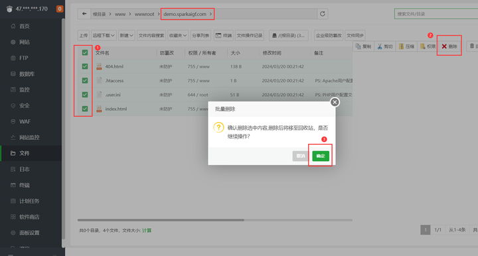Uncheck the index.html file checkbox
The height and width of the screenshot is (256, 478).
tap(85, 109)
